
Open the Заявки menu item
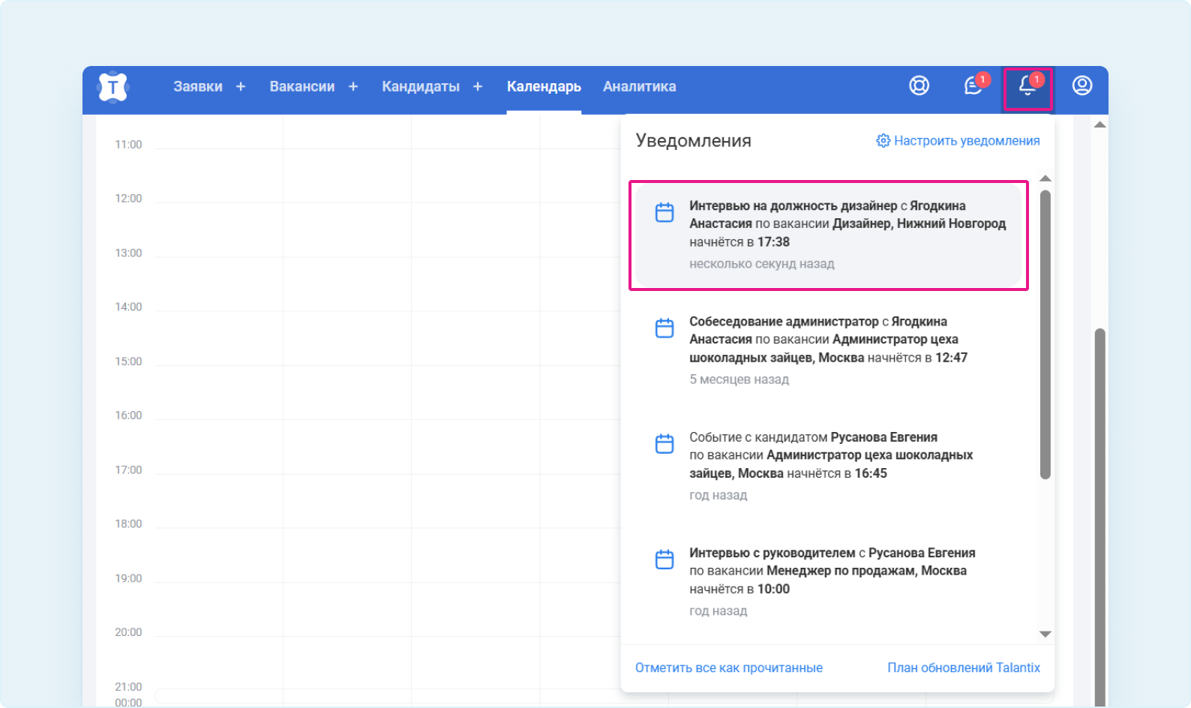coord(198,87)
